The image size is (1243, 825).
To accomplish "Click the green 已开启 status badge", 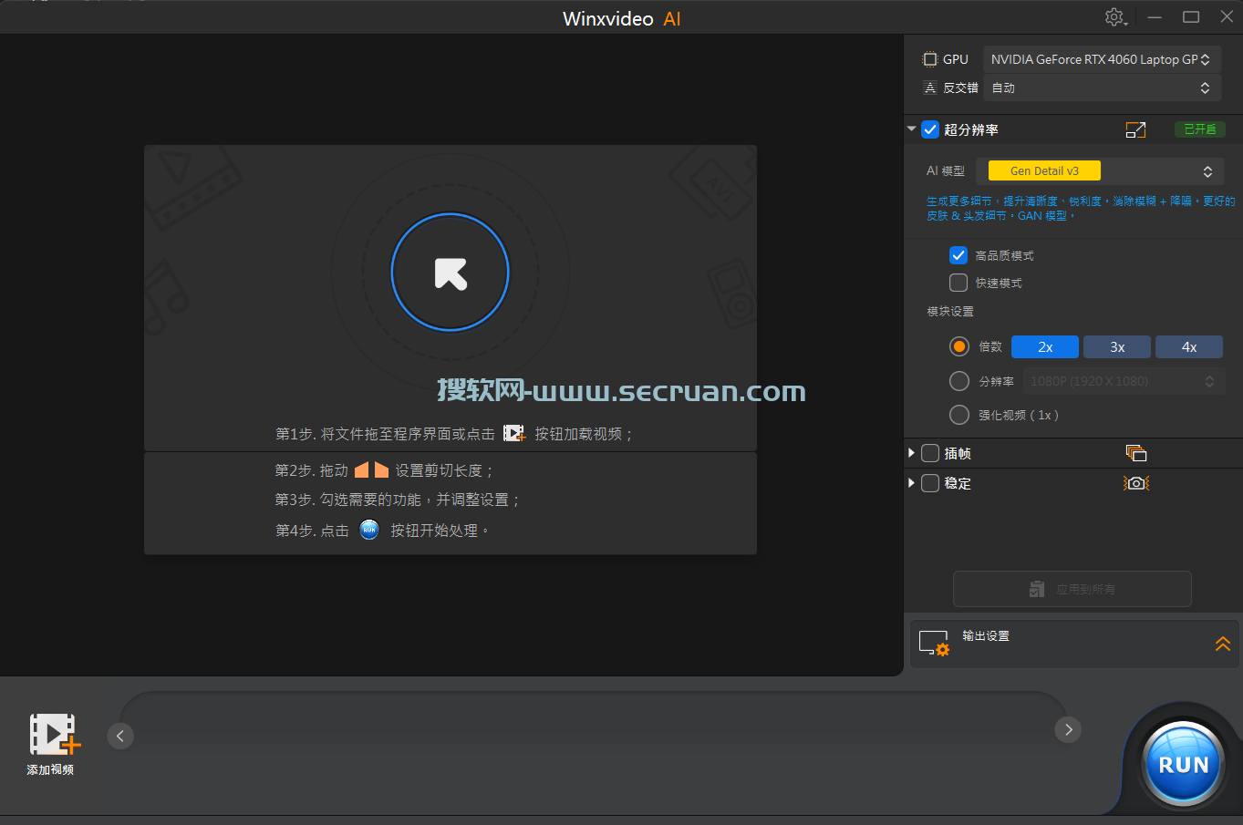I will [x=1200, y=129].
